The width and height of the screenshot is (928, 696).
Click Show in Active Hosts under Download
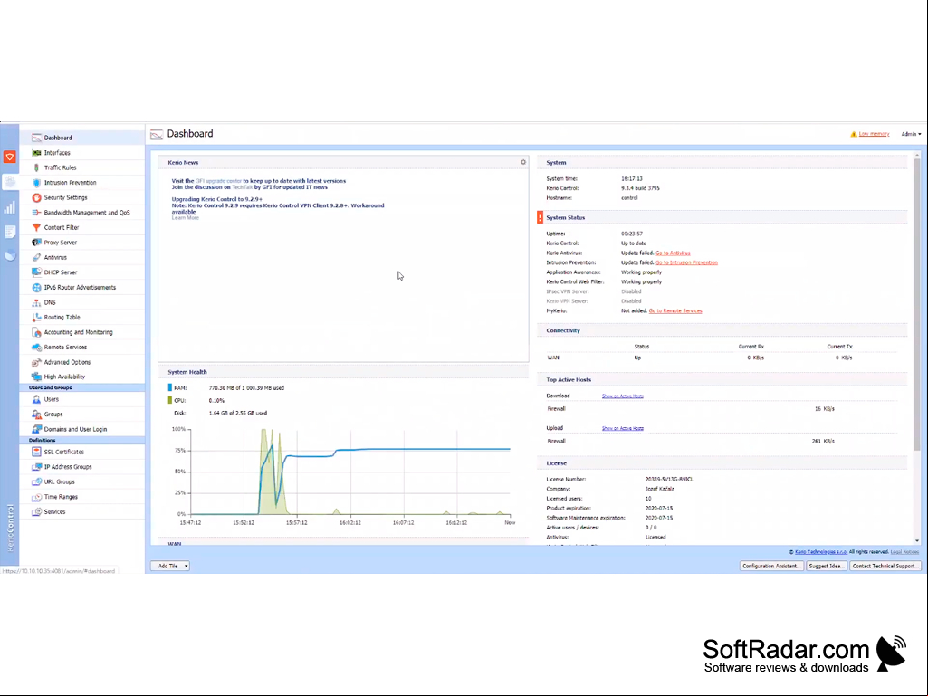pos(623,396)
